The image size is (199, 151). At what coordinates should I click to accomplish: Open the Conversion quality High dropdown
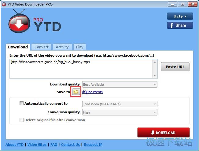click(120, 112)
